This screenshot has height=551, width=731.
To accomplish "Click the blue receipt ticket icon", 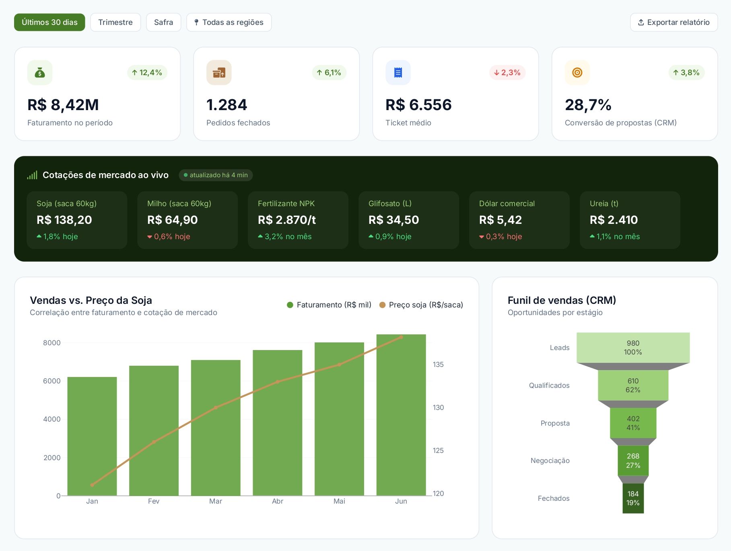I will [398, 73].
